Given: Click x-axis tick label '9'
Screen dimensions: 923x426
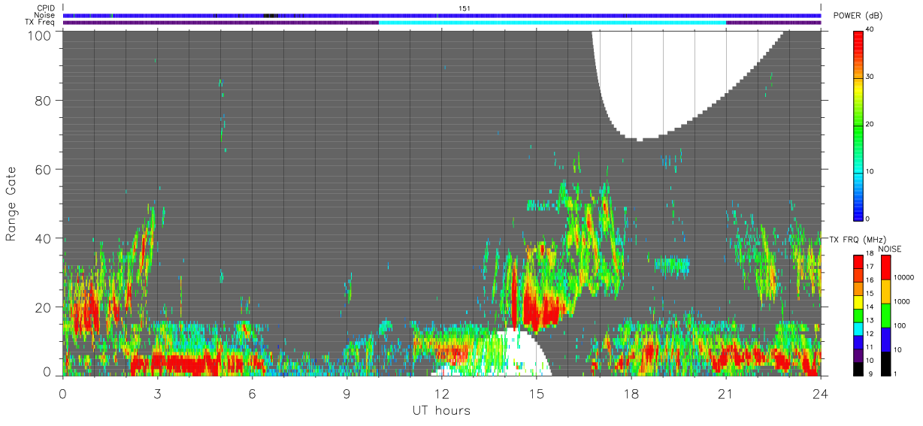Looking at the screenshot, I should 347,393.
